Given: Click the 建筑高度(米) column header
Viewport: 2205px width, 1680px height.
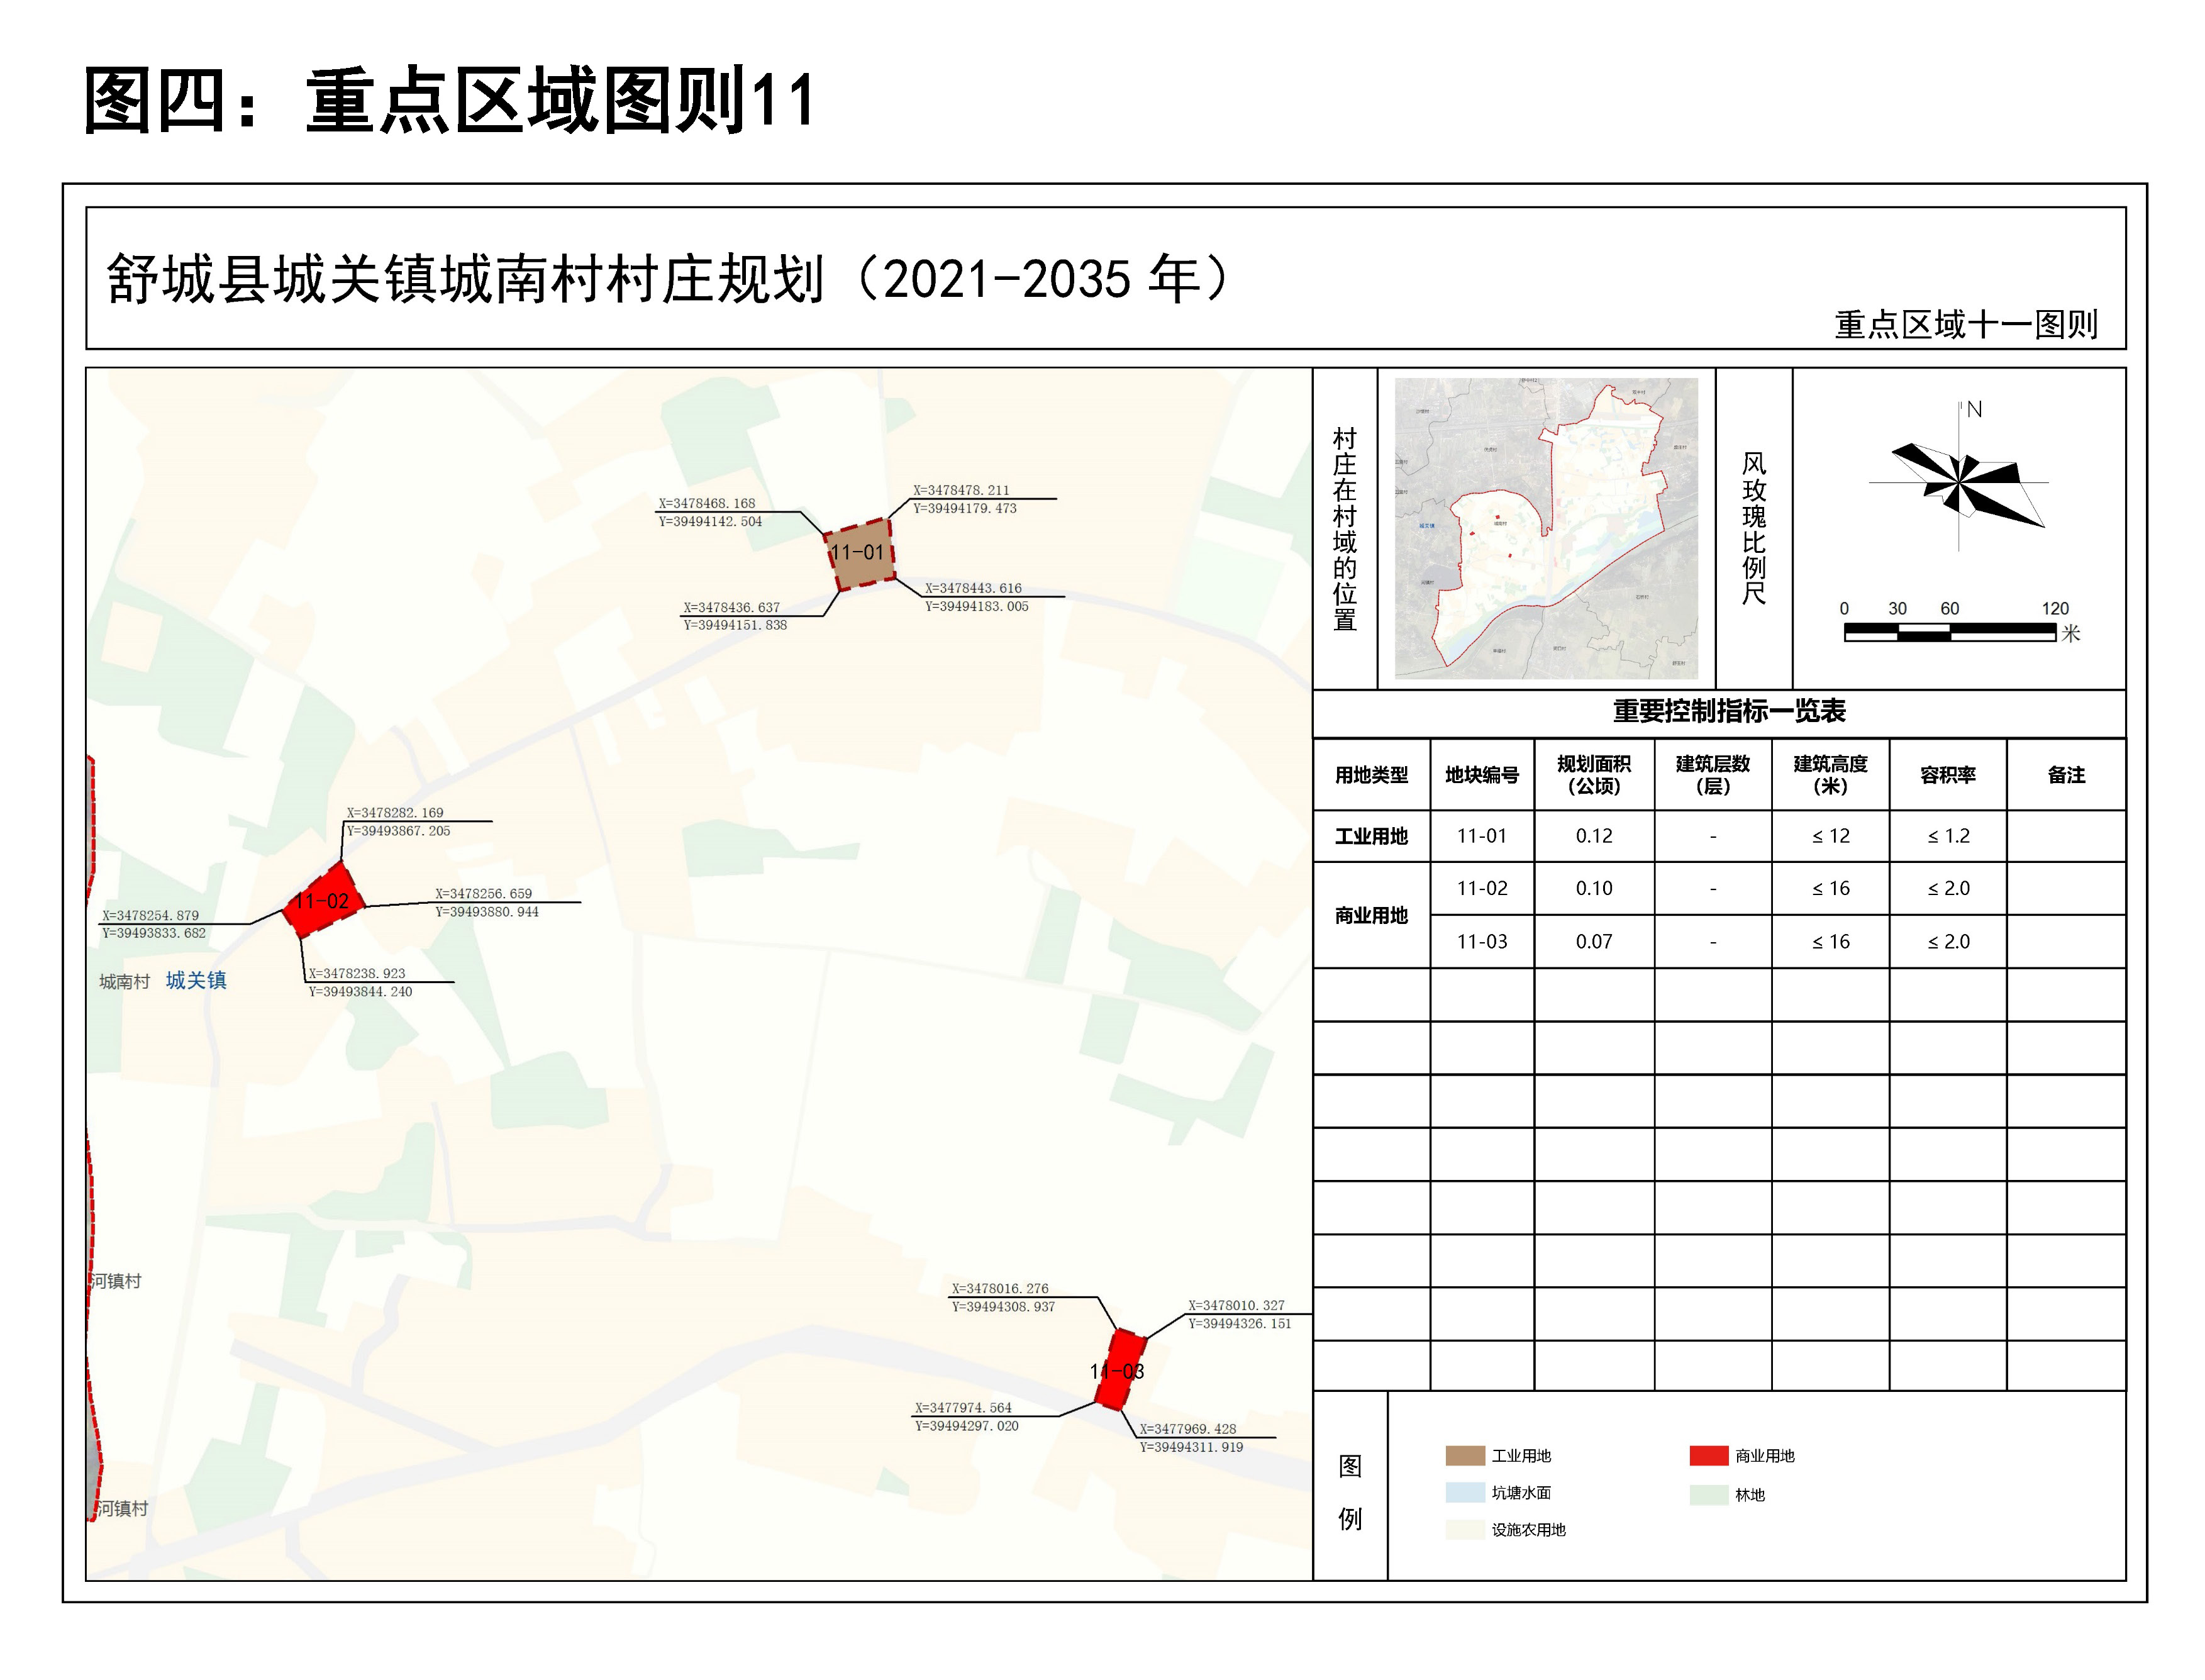Looking at the screenshot, I should tap(1831, 775).
